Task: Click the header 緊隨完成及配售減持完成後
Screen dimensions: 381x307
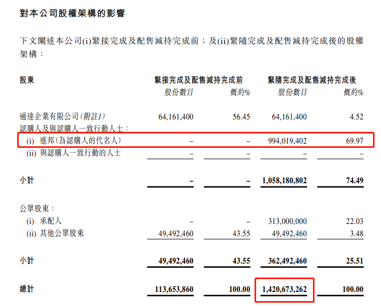Action: [x=312, y=80]
